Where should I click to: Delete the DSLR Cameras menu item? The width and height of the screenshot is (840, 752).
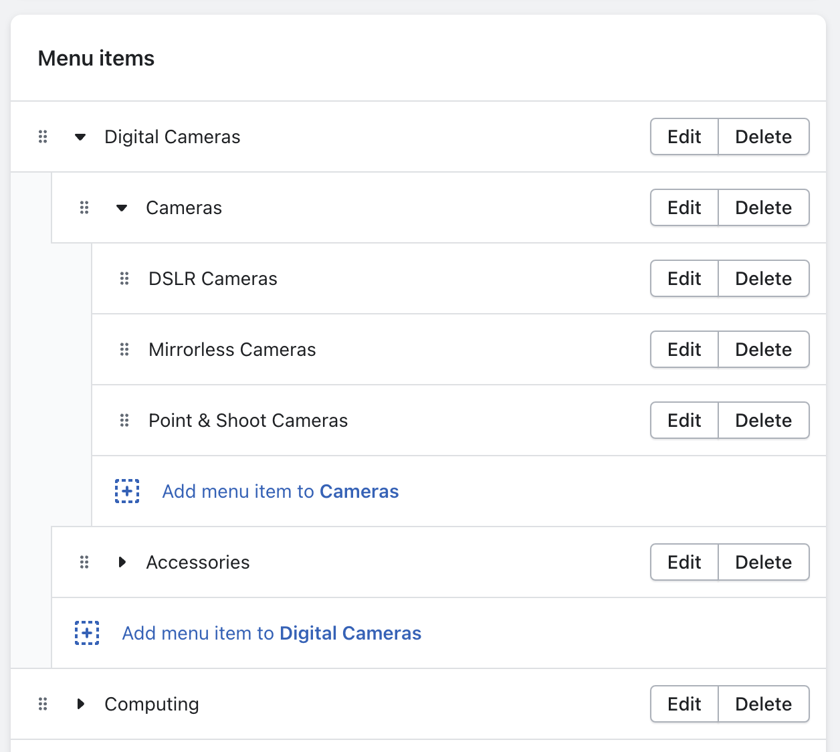763,278
